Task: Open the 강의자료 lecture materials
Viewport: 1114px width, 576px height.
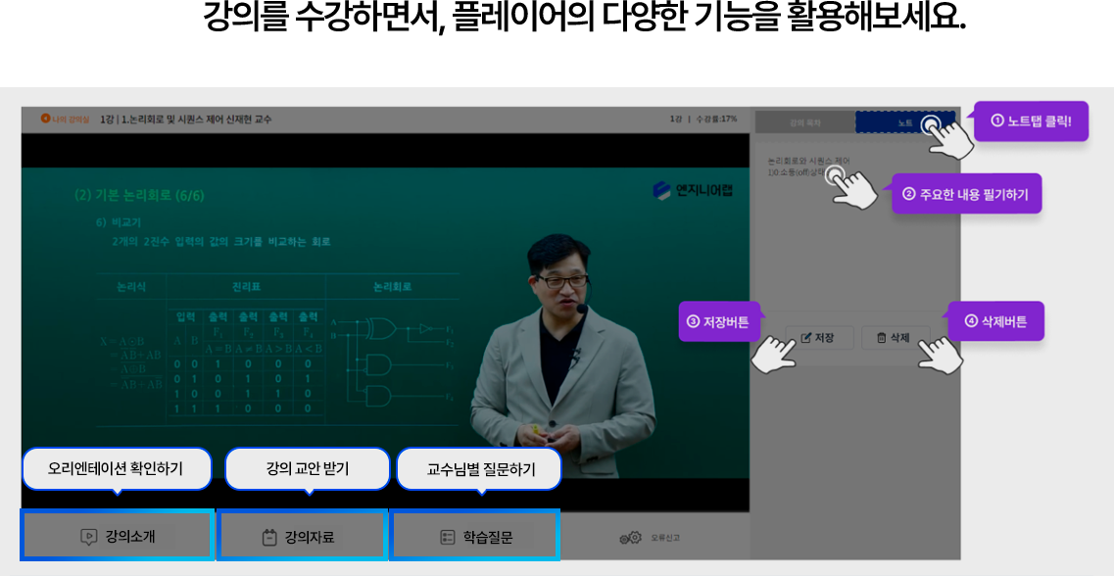Action: [x=302, y=536]
